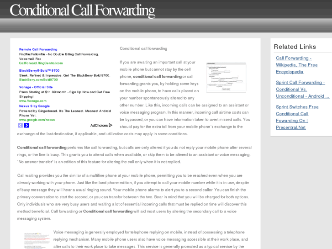The image size is (332, 249).
Task: Click paragraph starting 'Voice messaging is generally employed'
Action: point(151,239)
